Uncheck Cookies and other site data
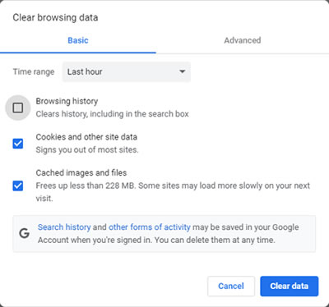 point(18,144)
